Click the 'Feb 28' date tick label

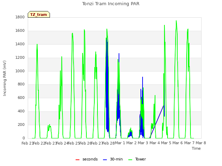(x=109, y=143)
